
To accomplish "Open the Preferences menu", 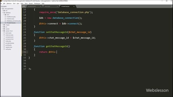I will point(37,4).
